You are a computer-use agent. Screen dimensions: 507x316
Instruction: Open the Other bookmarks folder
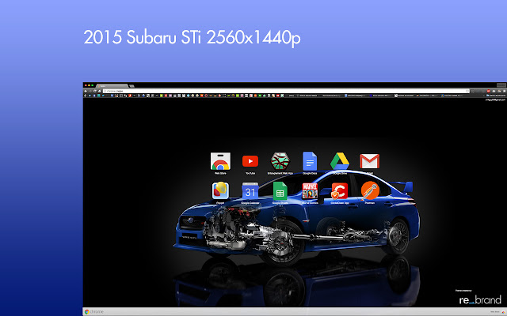pos(496,96)
